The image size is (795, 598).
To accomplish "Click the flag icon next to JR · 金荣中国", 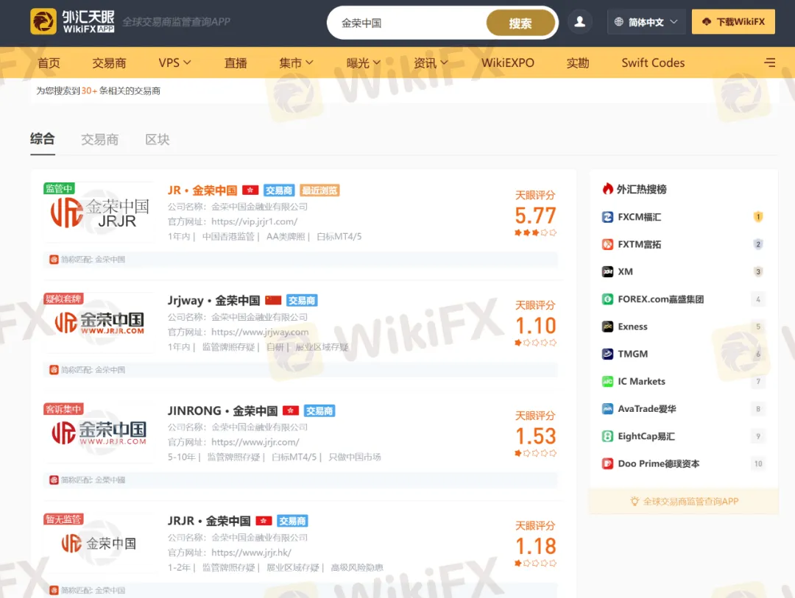I will [x=250, y=190].
